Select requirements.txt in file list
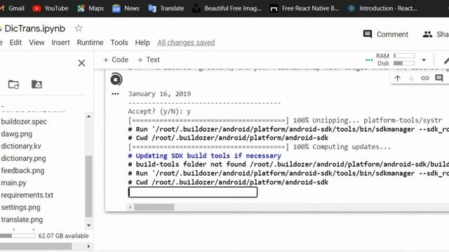Viewport: 449px width, 252px height. [27, 195]
